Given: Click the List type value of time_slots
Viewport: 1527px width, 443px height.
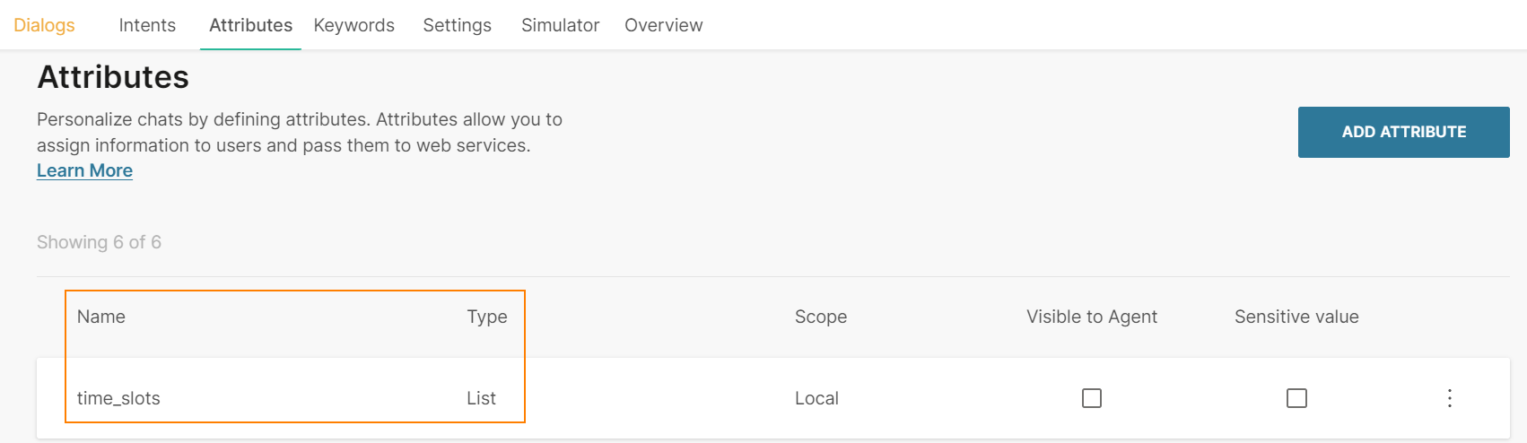Looking at the screenshot, I should point(481,398).
